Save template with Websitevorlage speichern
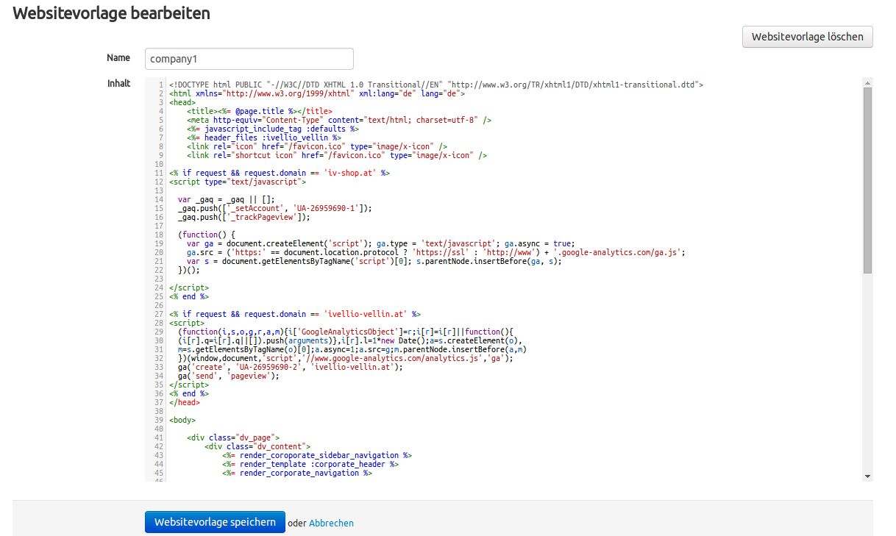The height and width of the screenshot is (536, 896). pyautogui.click(x=215, y=523)
